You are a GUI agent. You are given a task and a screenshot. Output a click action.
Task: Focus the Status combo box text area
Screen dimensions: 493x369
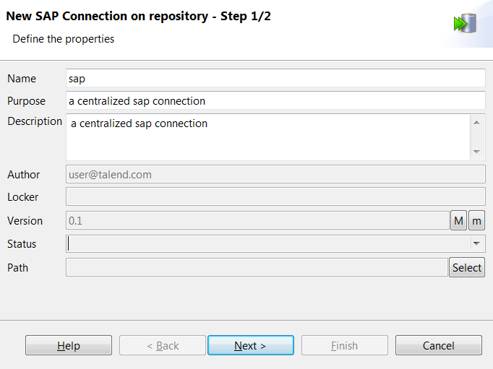(267, 244)
